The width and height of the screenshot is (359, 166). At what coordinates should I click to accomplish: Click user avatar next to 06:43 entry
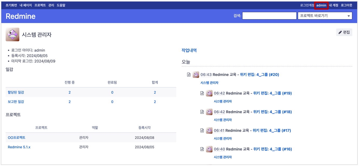click(x=196, y=75)
